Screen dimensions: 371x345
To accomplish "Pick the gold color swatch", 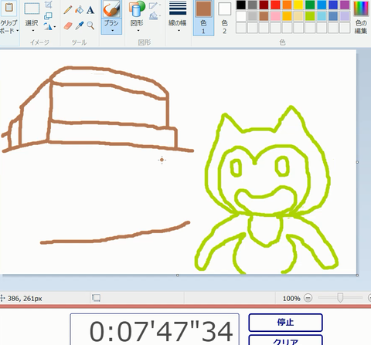I will pos(287,16).
